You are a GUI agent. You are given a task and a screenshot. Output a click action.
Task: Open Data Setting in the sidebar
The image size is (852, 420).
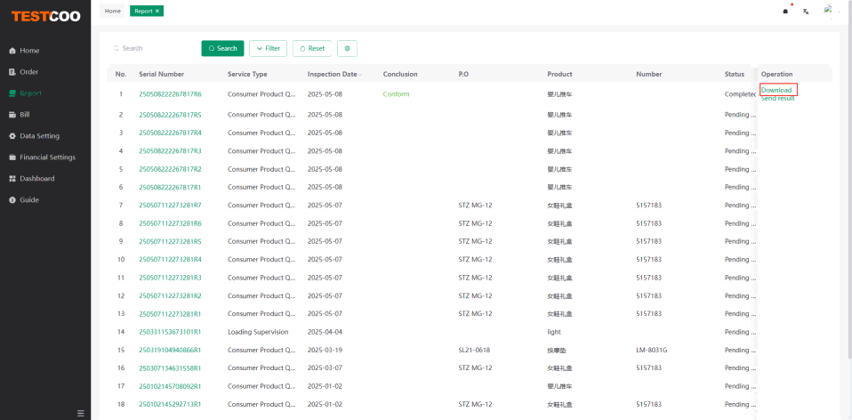coord(40,136)
